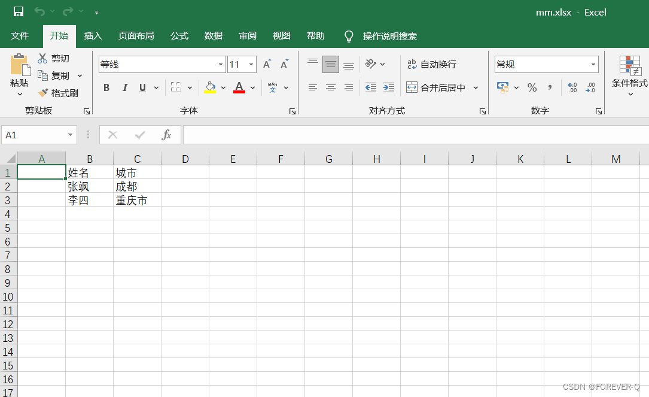Image resolution: width=649 pixels, height=397 pixels.
Task: Open the font name dropdown 等线
Action: point(220,64)
